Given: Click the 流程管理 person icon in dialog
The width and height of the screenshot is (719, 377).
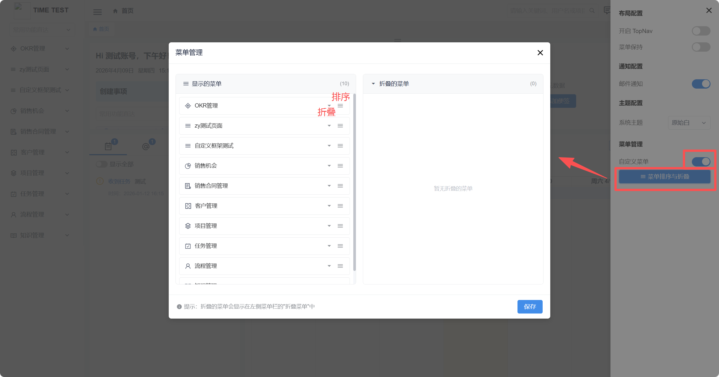Looking at the screenshot, I should pyautogui.click(x=188, y=266).
